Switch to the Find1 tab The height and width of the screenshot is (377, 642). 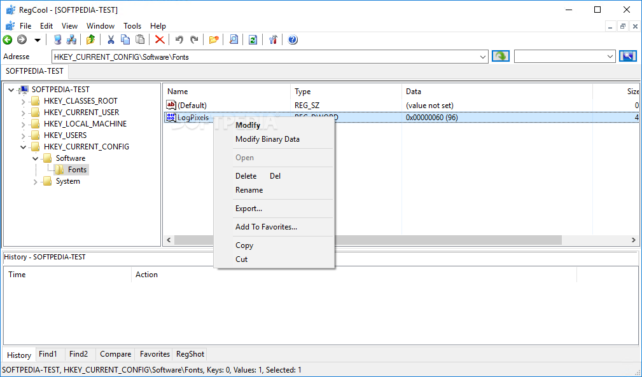48,354
